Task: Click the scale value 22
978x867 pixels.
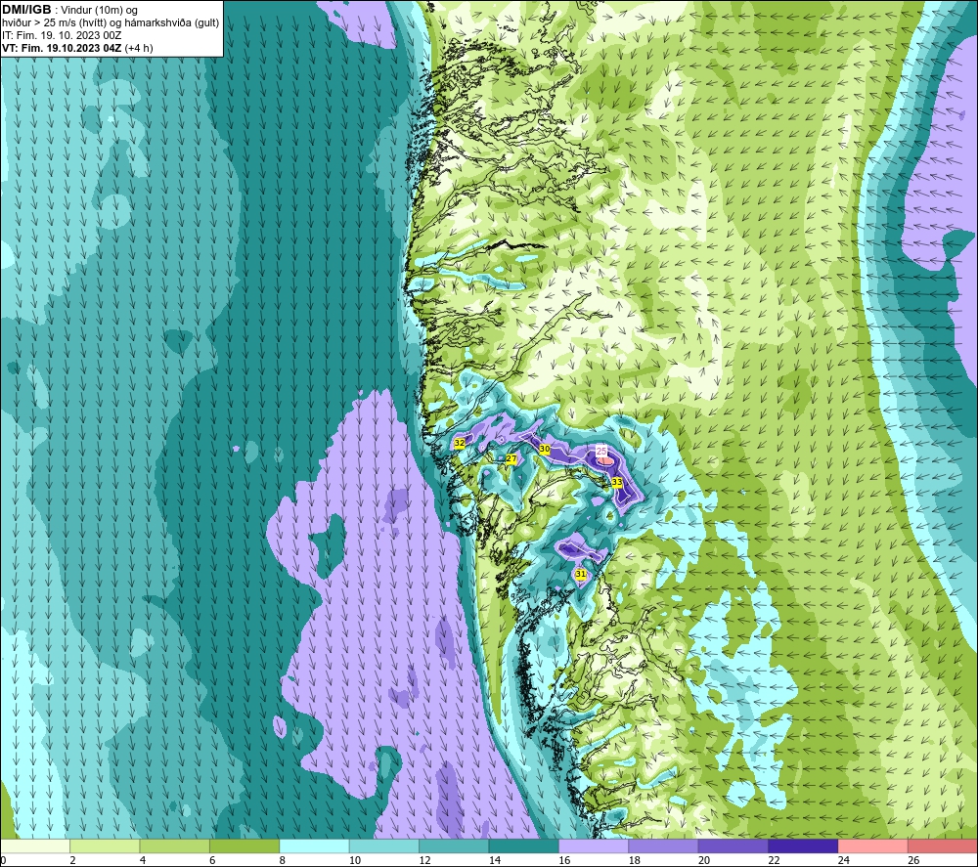Action: [774, 860]
